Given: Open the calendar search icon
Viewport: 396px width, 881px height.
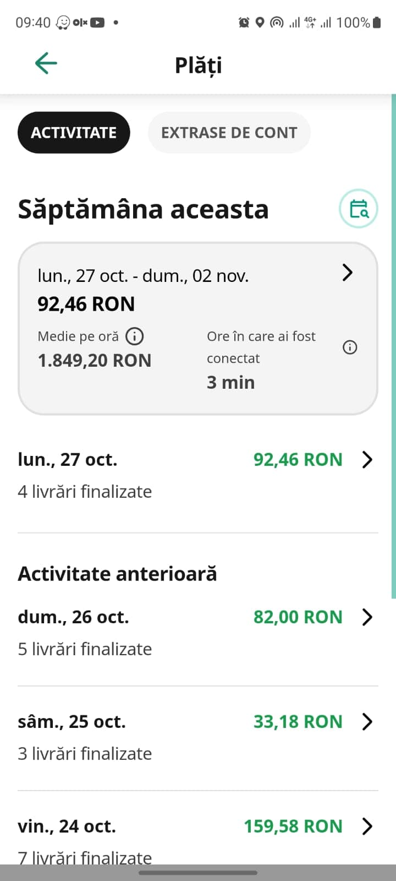Looking at the screenshot, I should click(359, 209).
